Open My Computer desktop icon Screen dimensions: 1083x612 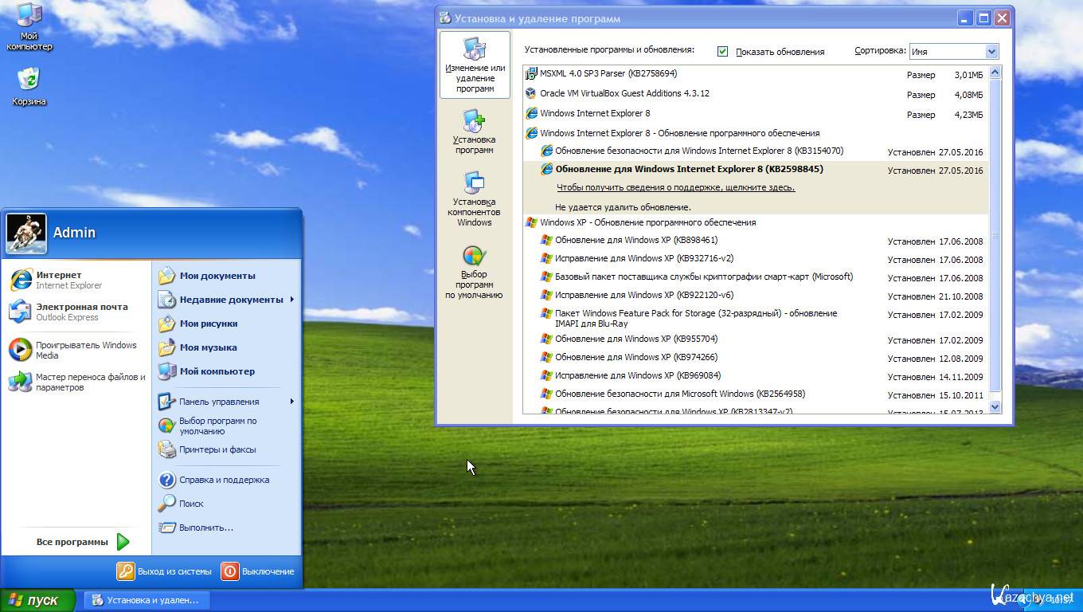tap(29, 27)
